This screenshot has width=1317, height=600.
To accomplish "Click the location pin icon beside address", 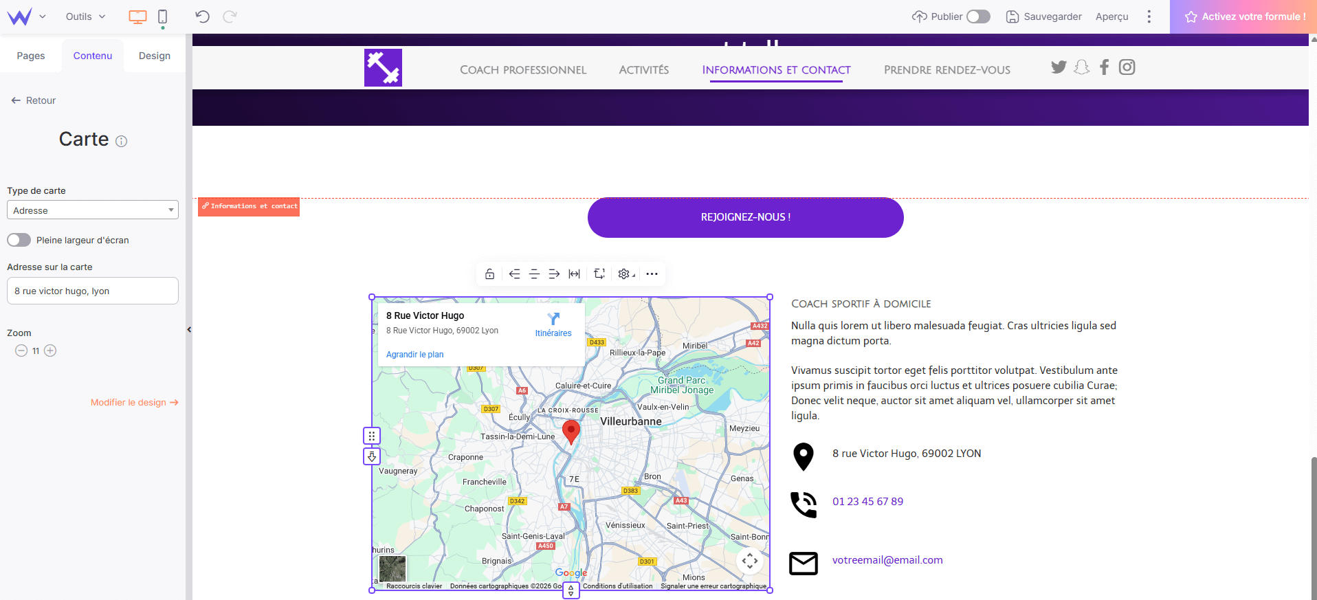I will (x=804, y=456).
